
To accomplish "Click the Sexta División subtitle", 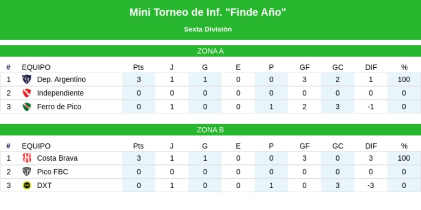I will (x=208, y=29).
